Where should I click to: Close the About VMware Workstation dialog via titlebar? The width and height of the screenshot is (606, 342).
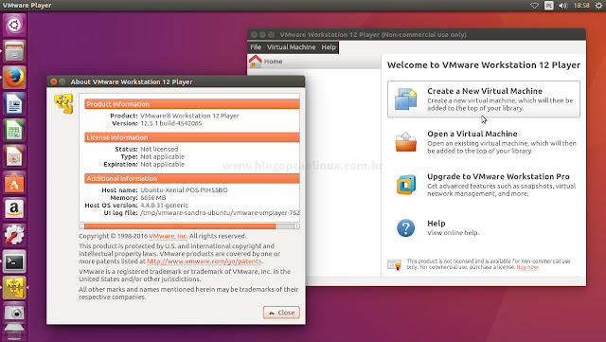53,81
